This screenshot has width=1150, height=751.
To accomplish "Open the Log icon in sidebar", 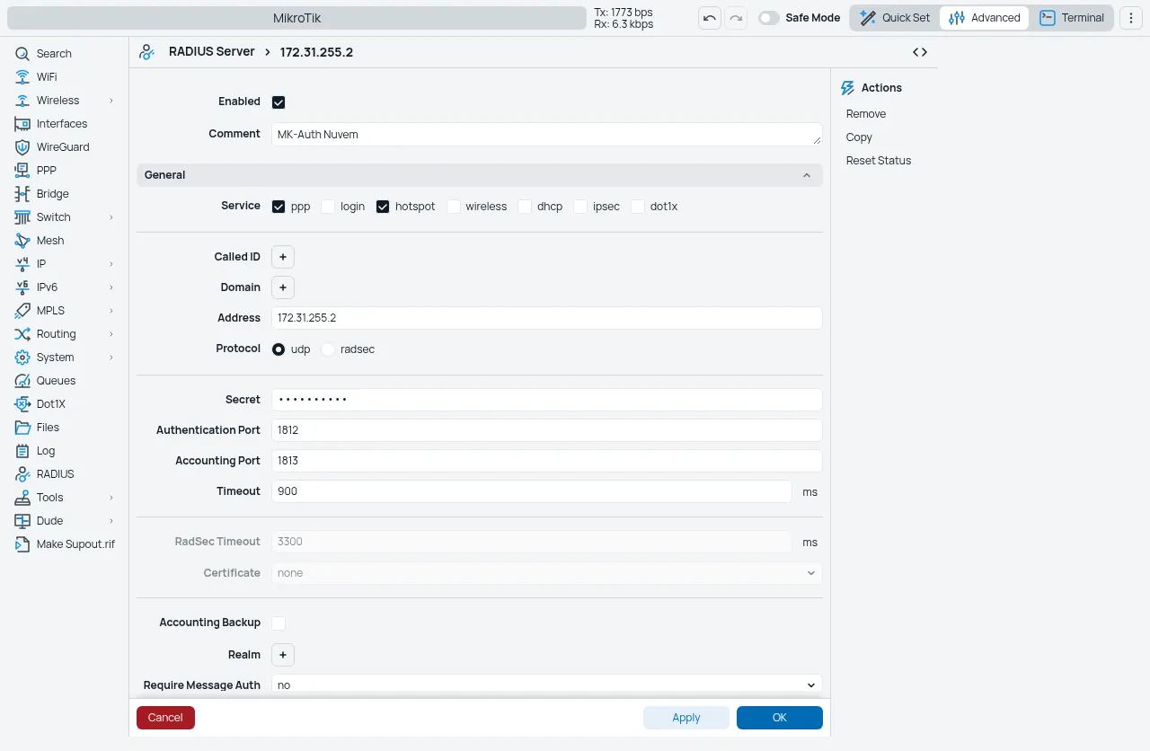I will pyautogui.click(x=22, y=451).
